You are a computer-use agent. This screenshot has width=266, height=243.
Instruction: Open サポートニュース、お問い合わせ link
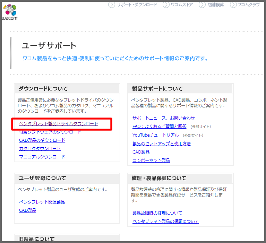tap(164, 118)
